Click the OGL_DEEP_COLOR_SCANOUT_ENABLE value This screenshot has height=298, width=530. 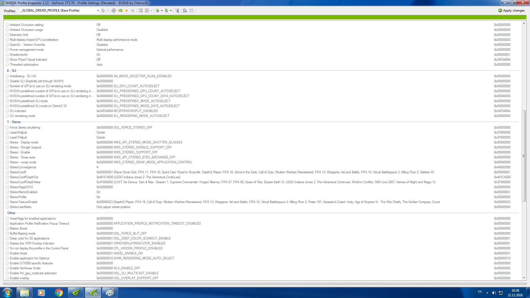coord(142,238)
